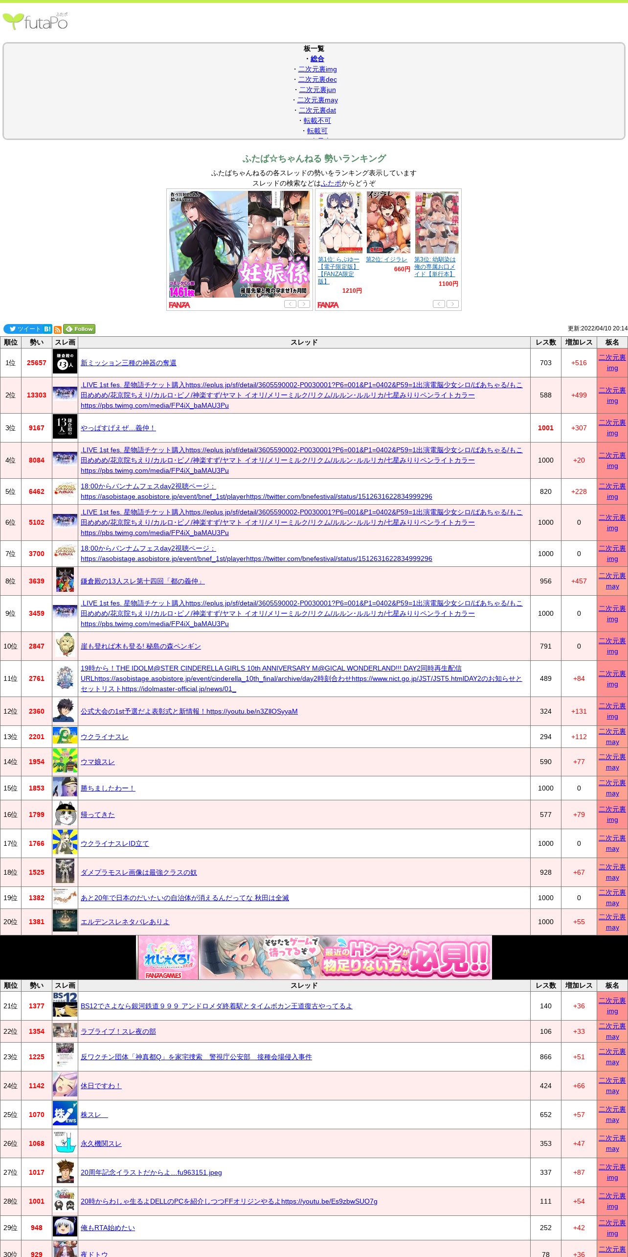Screen dimensions: 628x1257
Task: Open thread 勝ちましたわー！
Action: point(108,788)
